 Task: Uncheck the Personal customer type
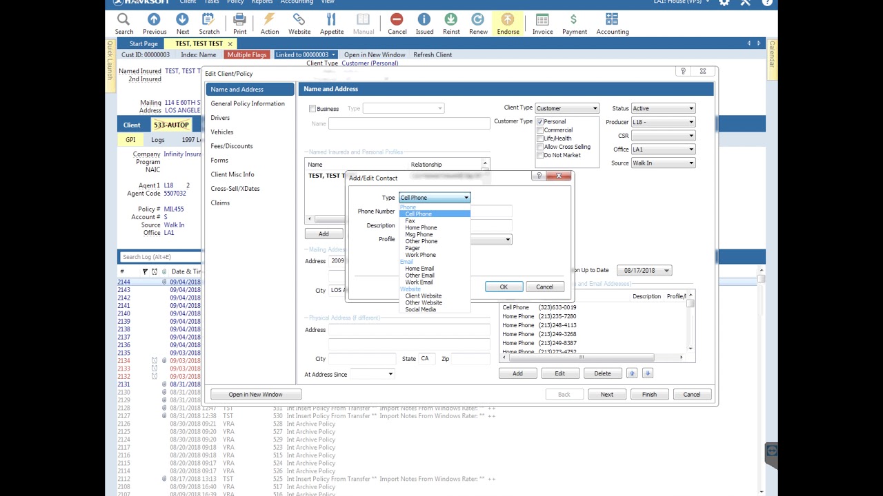[540, 122]
